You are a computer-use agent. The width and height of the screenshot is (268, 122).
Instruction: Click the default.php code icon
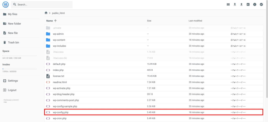coord(48,64)
